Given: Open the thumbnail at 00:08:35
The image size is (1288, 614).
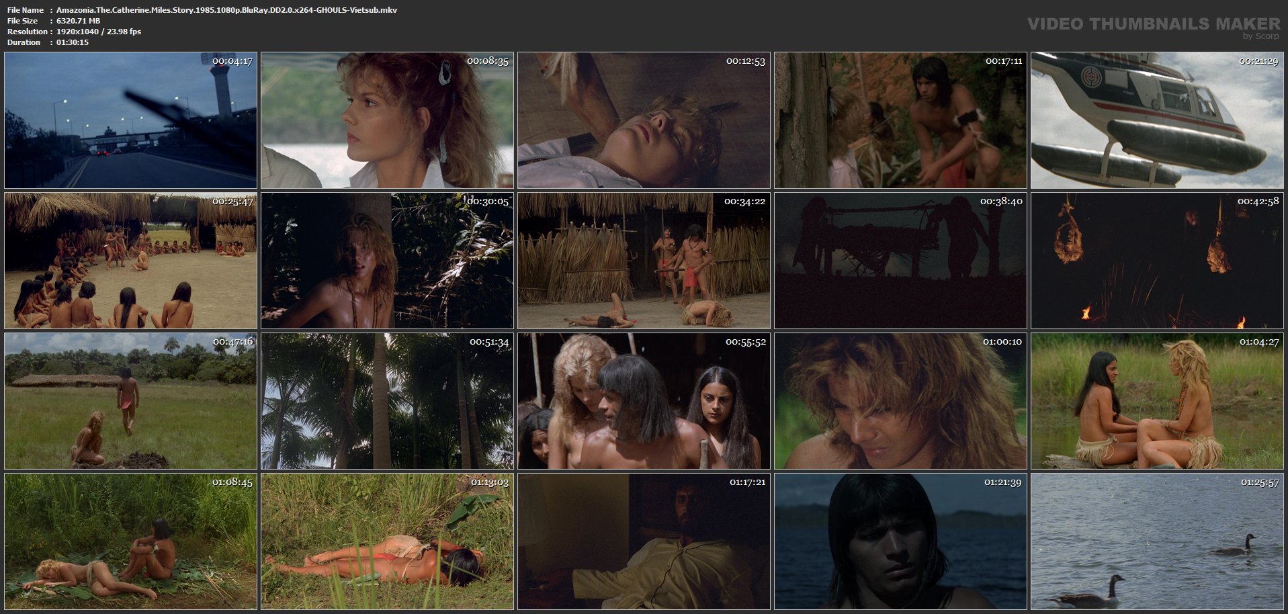Looking at the screenshot, I should (388, 120).
